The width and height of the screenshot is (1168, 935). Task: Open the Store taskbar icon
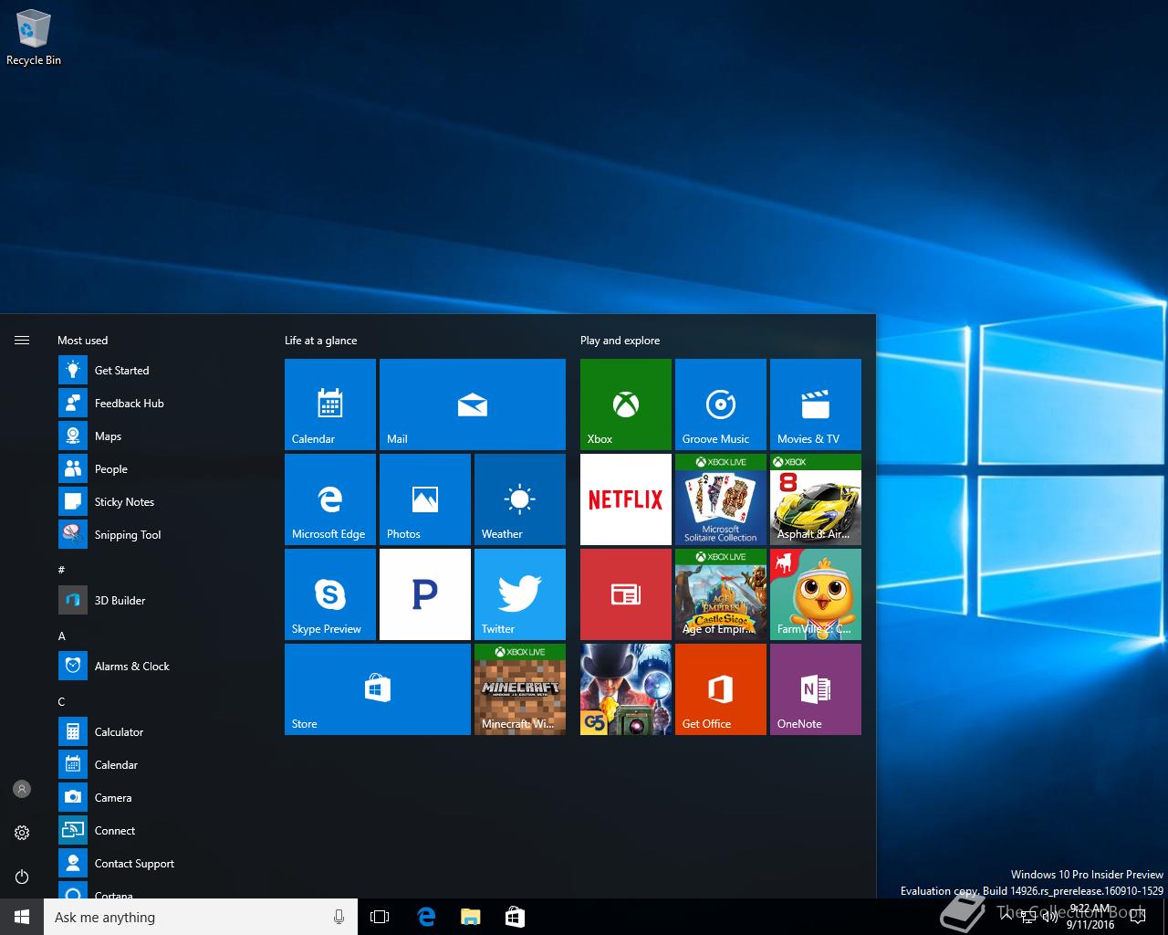click(x=515, y=917)
